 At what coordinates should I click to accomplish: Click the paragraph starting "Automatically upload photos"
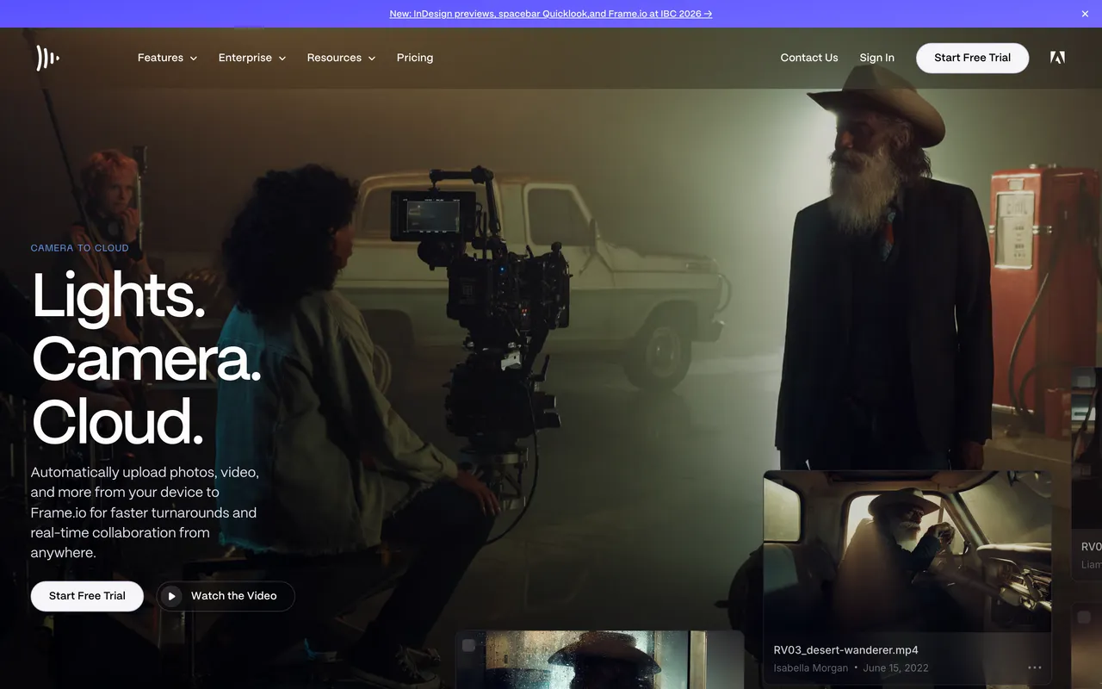point(145,512)
